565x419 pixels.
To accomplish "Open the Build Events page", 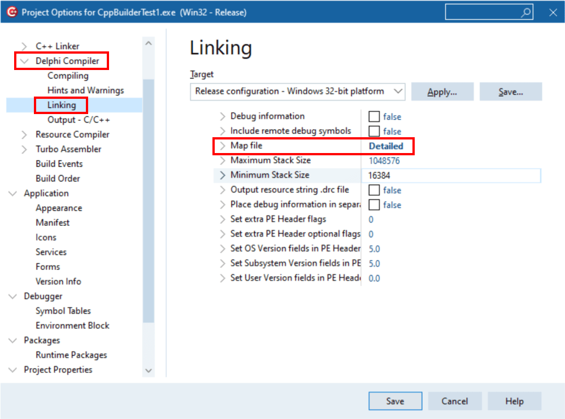I will (x=59, y=164).
